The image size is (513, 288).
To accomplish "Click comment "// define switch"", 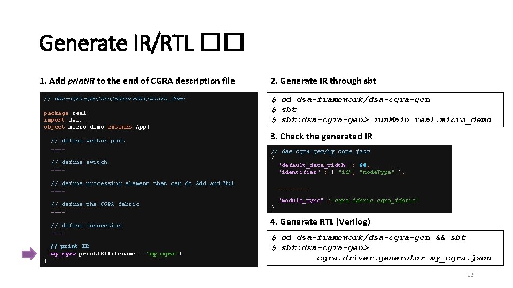I will (79, 162).
